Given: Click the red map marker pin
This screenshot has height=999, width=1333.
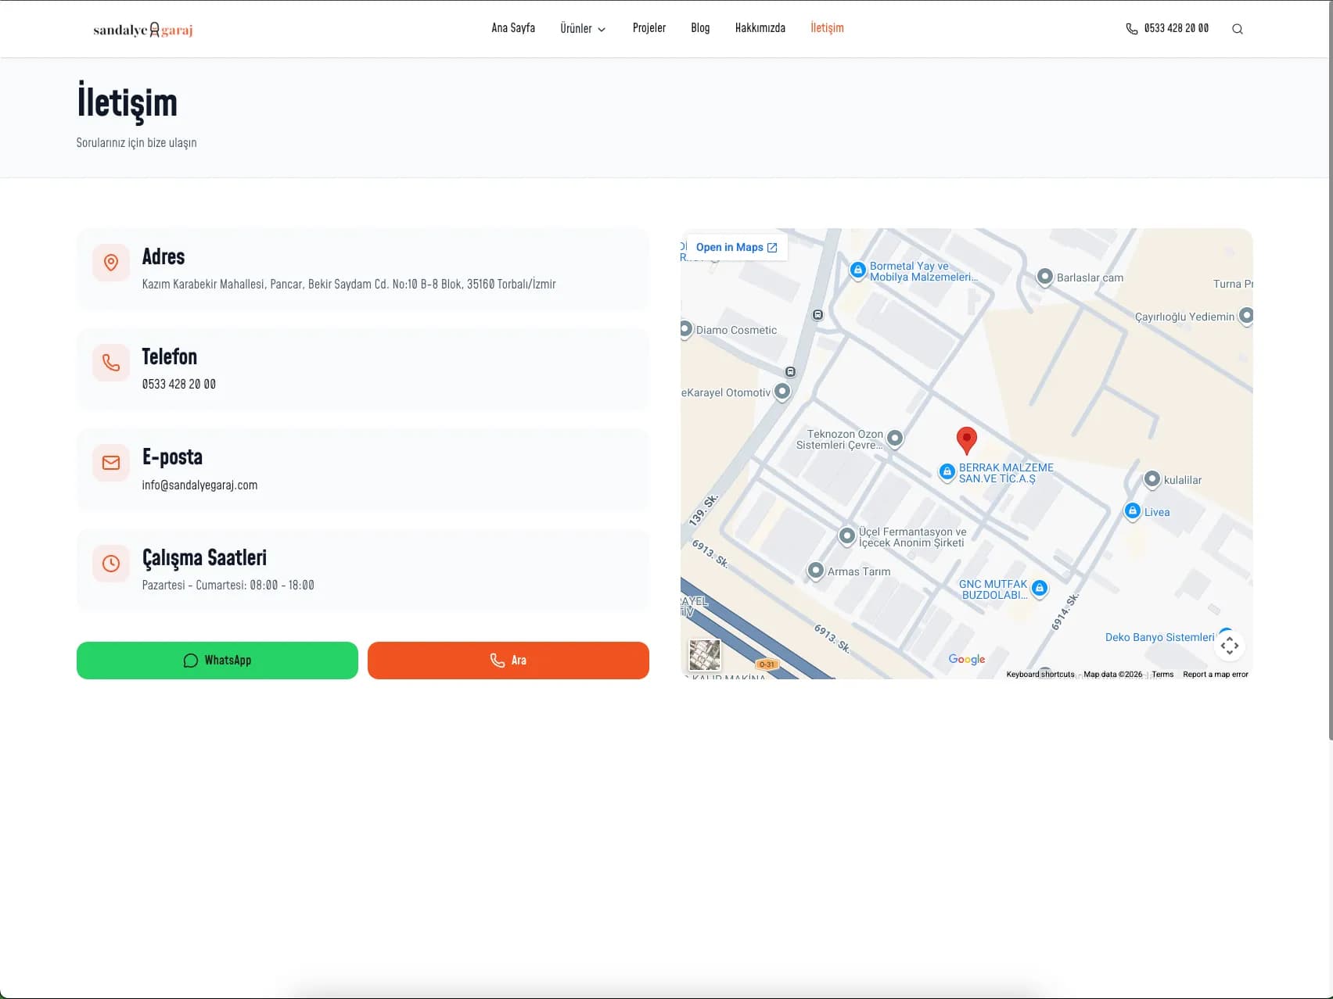Looking at the screenshot, I should pos(967,441).
